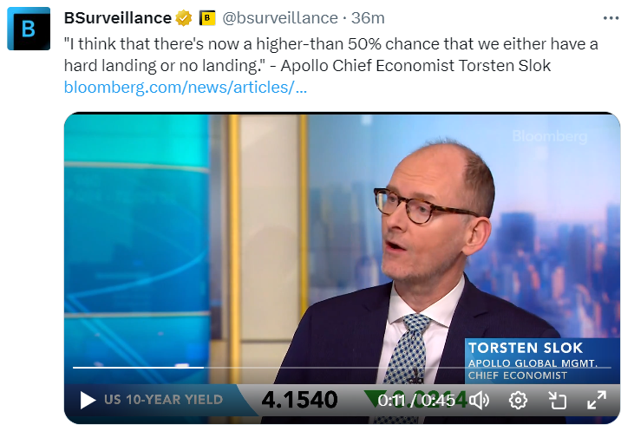Click the gold verified checkmark badge

pyautogui.click(x=185, y=18)
